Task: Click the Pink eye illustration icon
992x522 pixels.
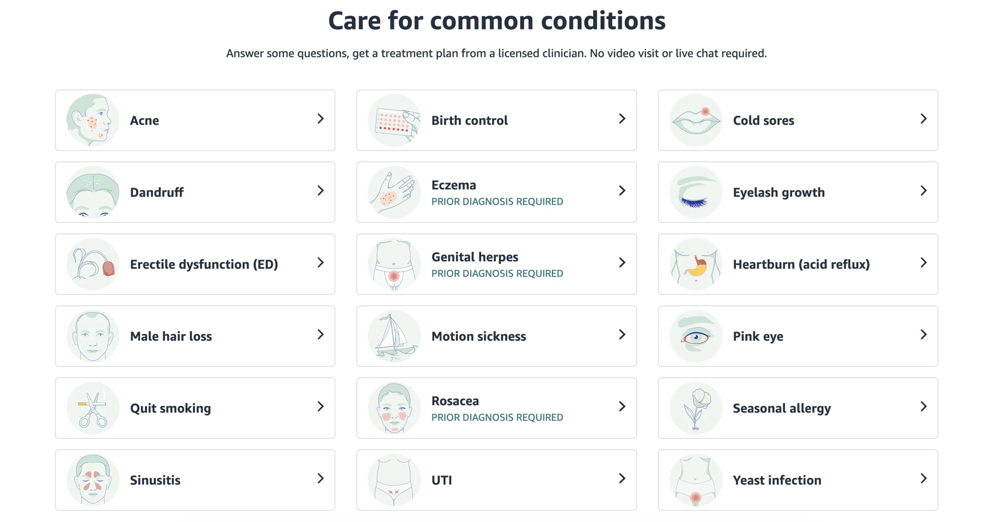Action: click(696, 336)
